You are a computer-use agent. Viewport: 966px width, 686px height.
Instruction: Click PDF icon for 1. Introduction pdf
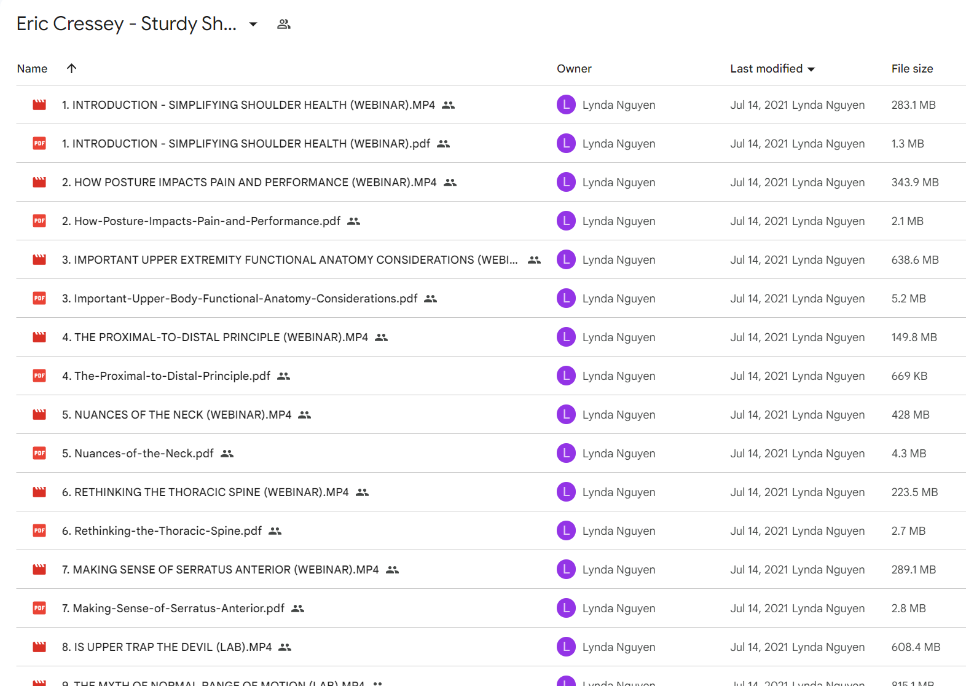pyautogui.click(x=39, y=144)
